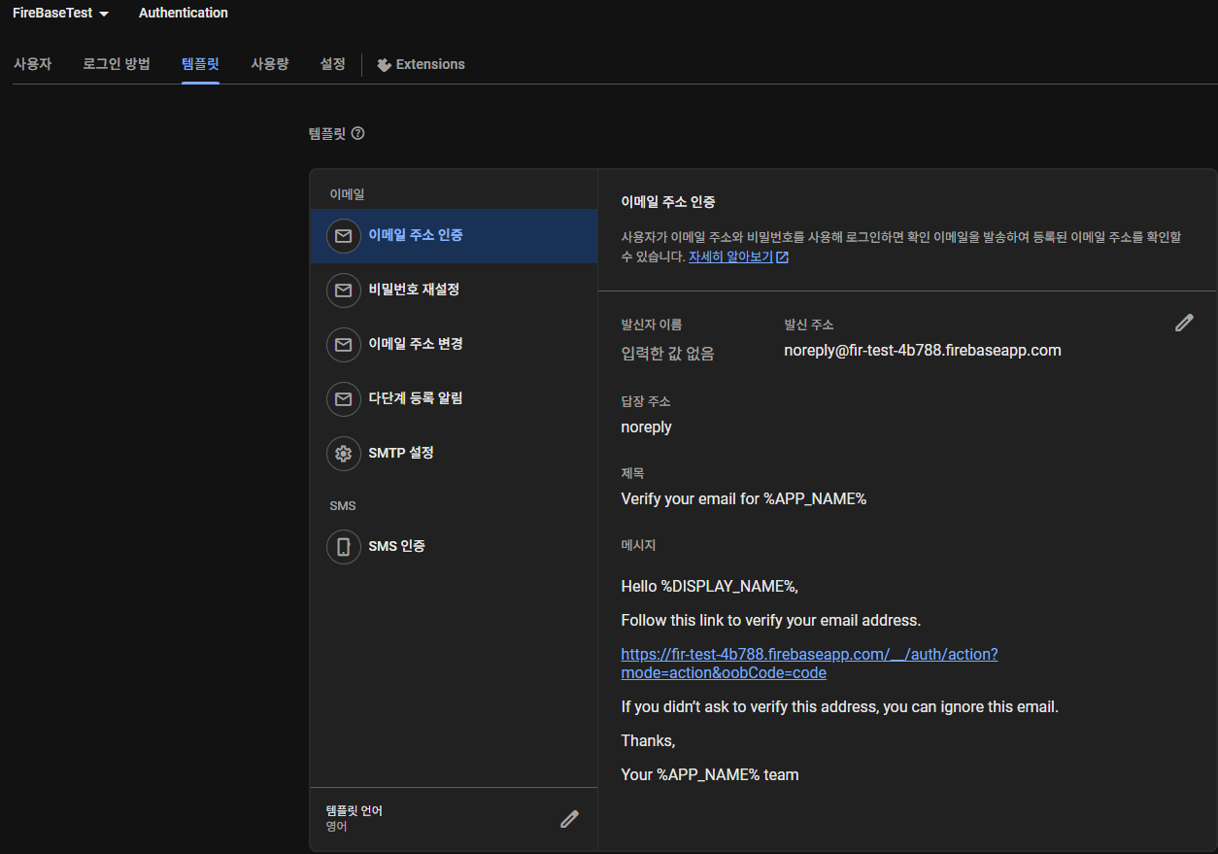The width and height of the screenshot is (1218, 854).
Task: Click the firebaseapp.com verification link in message
Action: [x=809, y=664]
